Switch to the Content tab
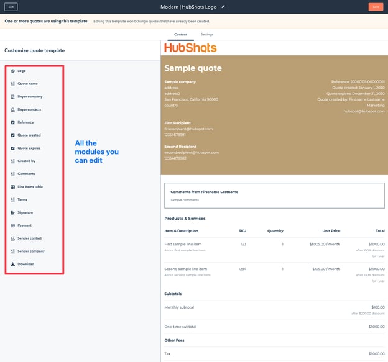Image resolution: width=388 pixels, height=362 pixels. click(180, 35)
